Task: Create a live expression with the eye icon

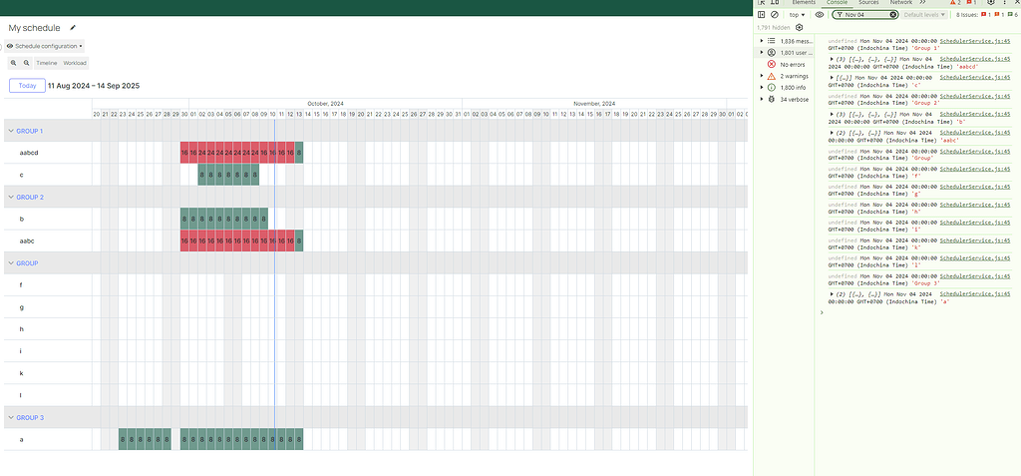Action: [x=820, y=14]
